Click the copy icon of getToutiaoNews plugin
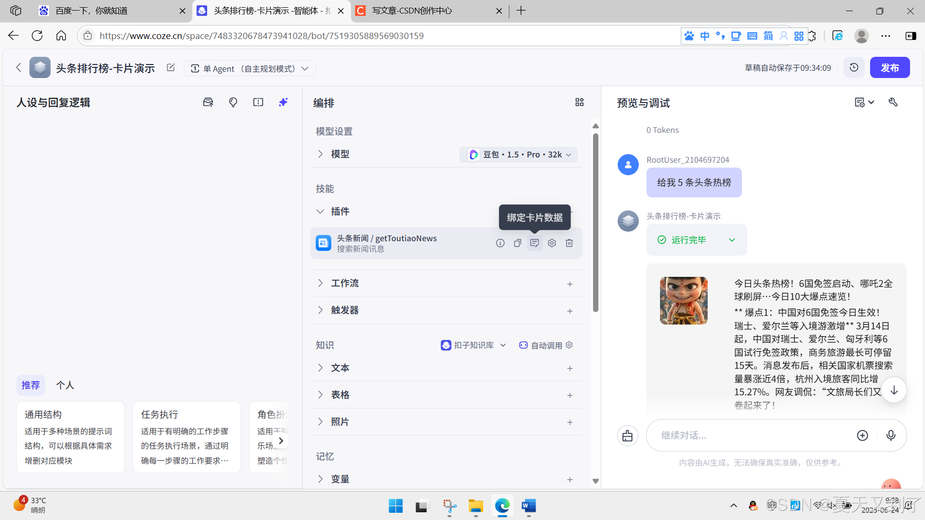 coord(517,243)
